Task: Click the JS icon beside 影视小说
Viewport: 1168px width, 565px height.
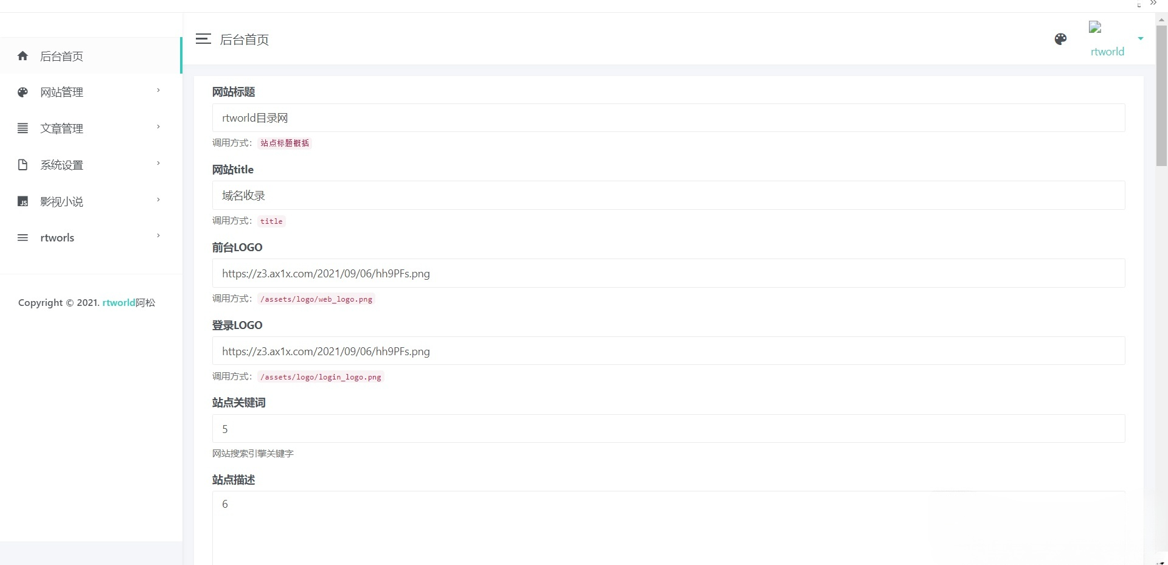Action: (23, 201)
